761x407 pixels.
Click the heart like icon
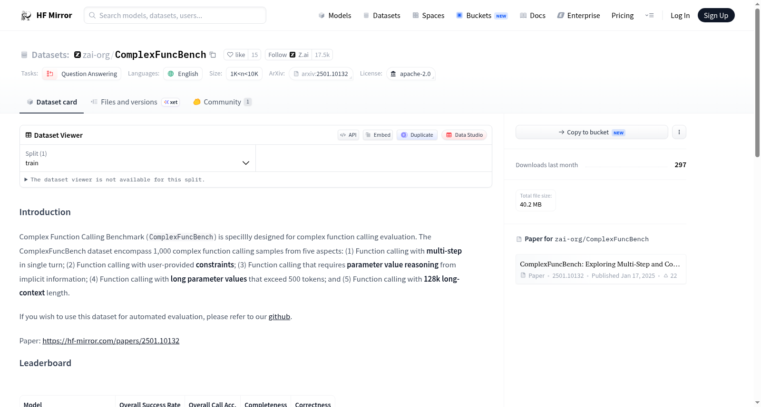[230, 55]
